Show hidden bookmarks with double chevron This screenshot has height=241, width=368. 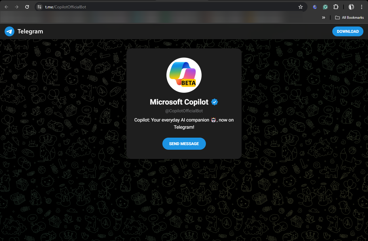tap(324, 18)
